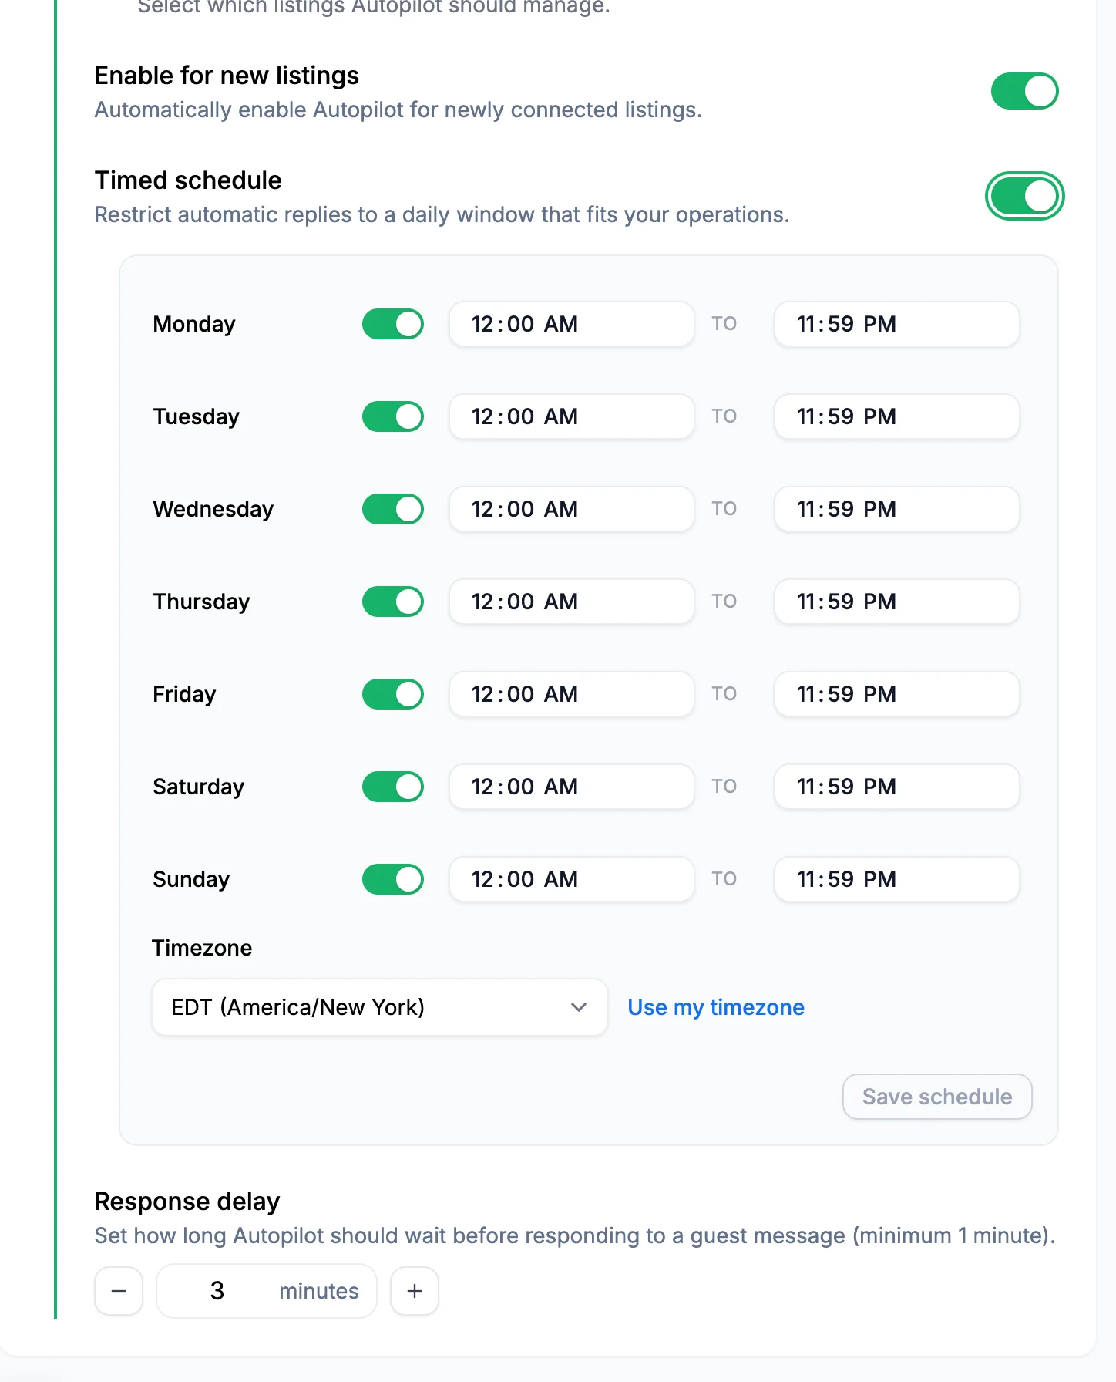This screenshot has width=1116, height=1382.
Task: Turn off Monday schedule toggle
Action: [x=393, y=324]
